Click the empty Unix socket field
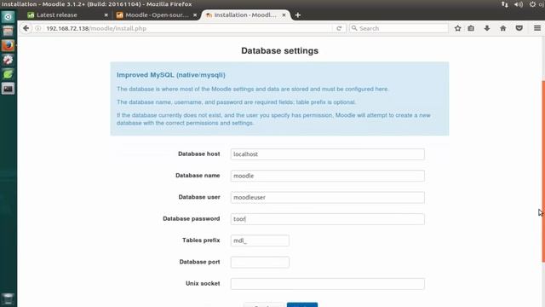The image size is (545, 307). click(x=327, y=284)
